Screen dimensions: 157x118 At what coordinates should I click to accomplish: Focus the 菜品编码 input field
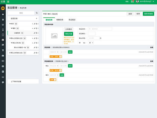click(92, 34)
